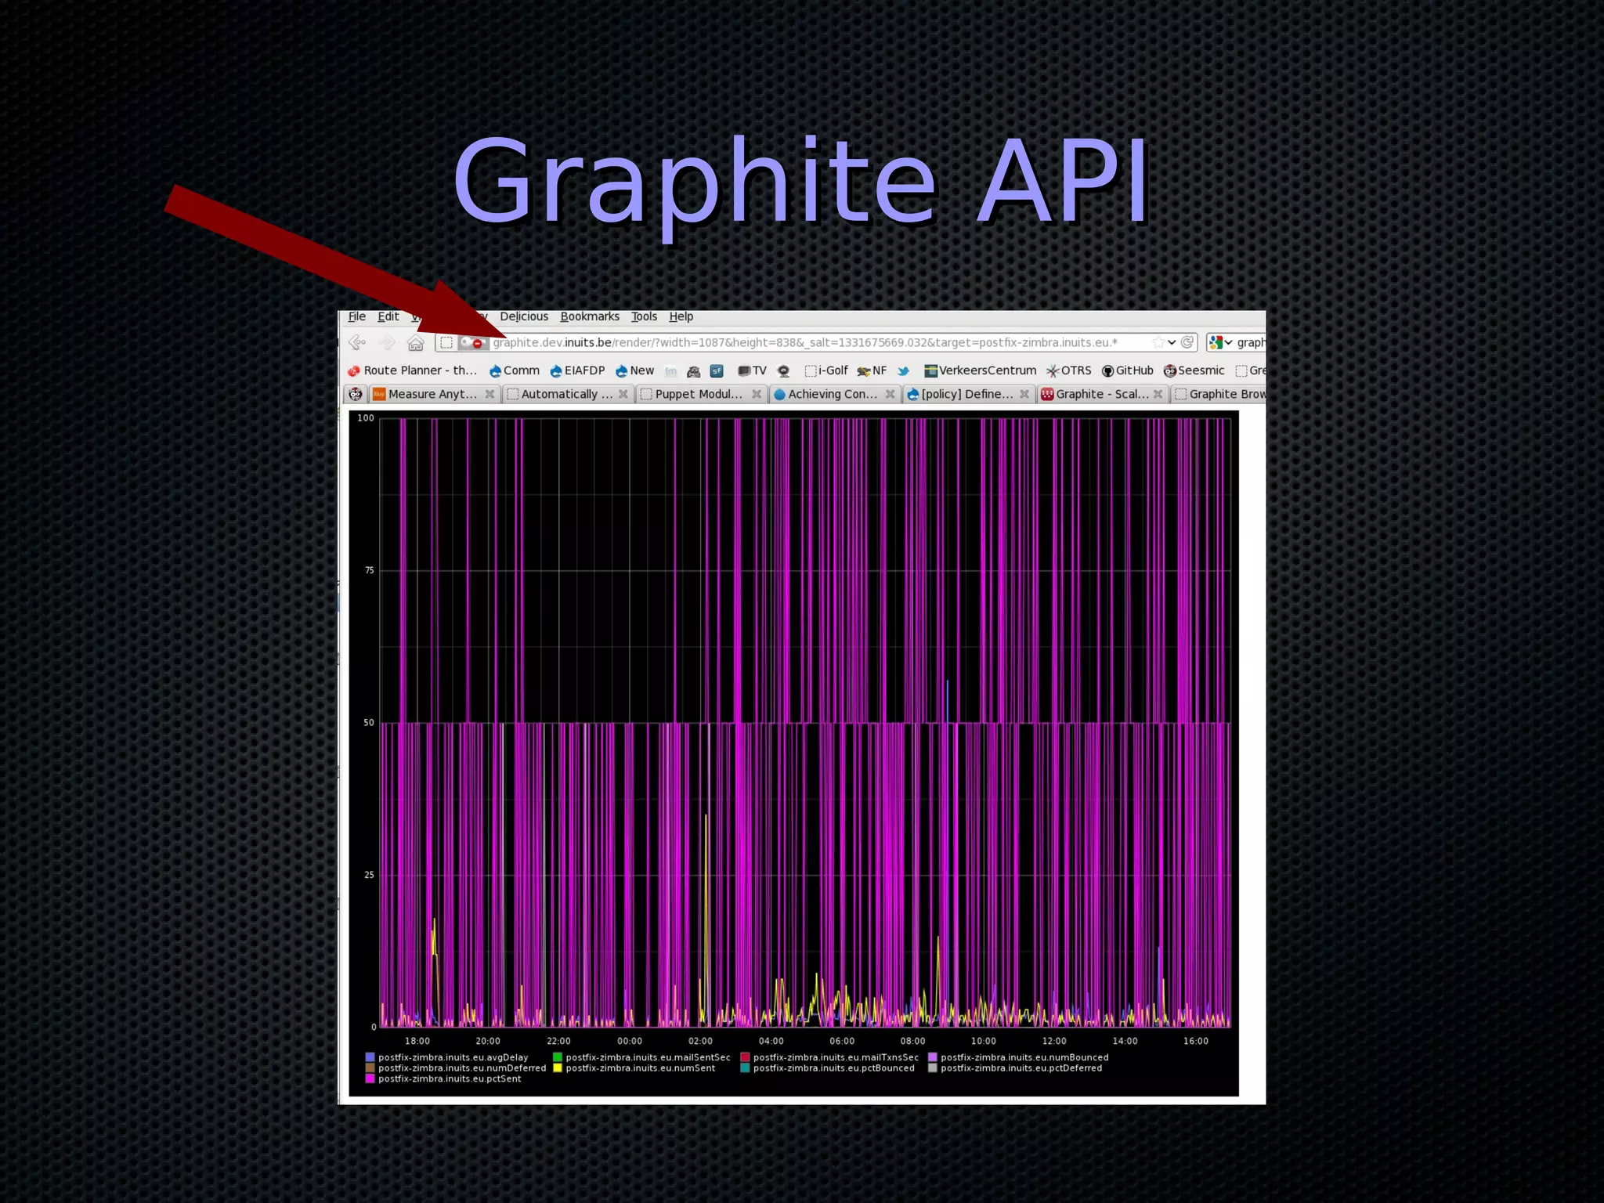
Task: Click the '02:00' time axis label
Action: tap(700, 1041)
